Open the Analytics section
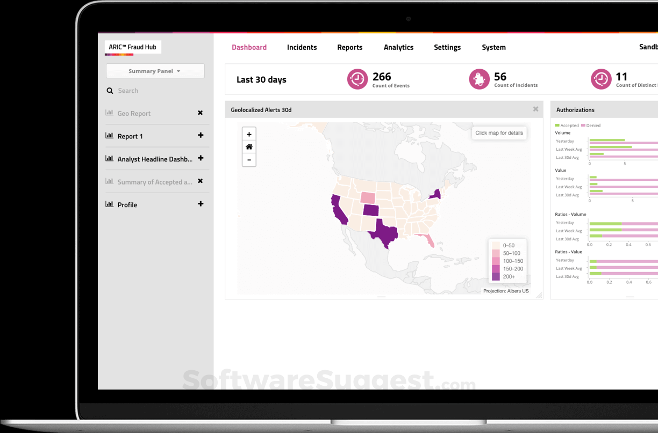658x433 pixels. tap(398, 47)
